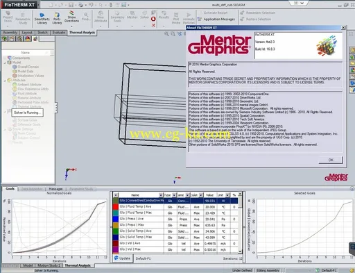Viewport: 355px width, 273px height.
Task: Click the New document icon
Action: pos(51,5)
